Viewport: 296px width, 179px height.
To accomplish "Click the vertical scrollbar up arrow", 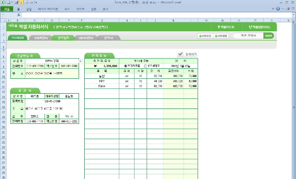I will point(294,22).
